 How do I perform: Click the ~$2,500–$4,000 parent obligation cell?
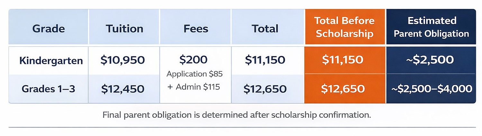[x=431, y=89]
